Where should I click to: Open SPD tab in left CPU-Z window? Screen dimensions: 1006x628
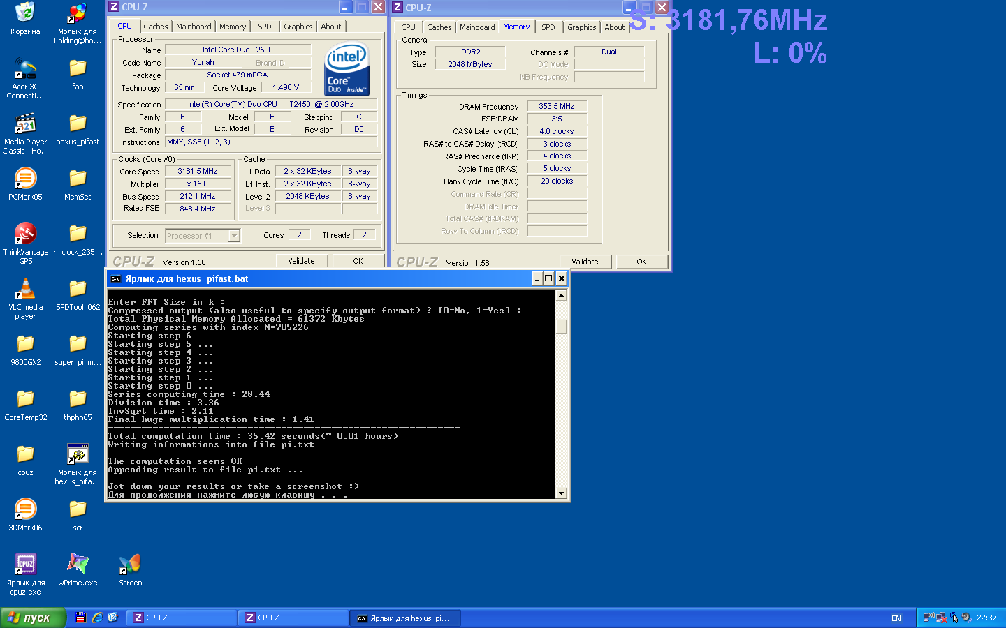point(265,27)
